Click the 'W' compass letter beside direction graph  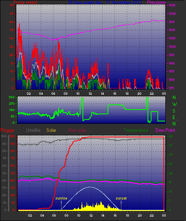(x=174, y=104)
